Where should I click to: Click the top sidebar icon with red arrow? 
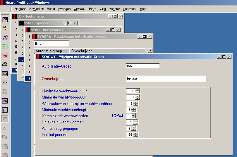coord(5,19)
